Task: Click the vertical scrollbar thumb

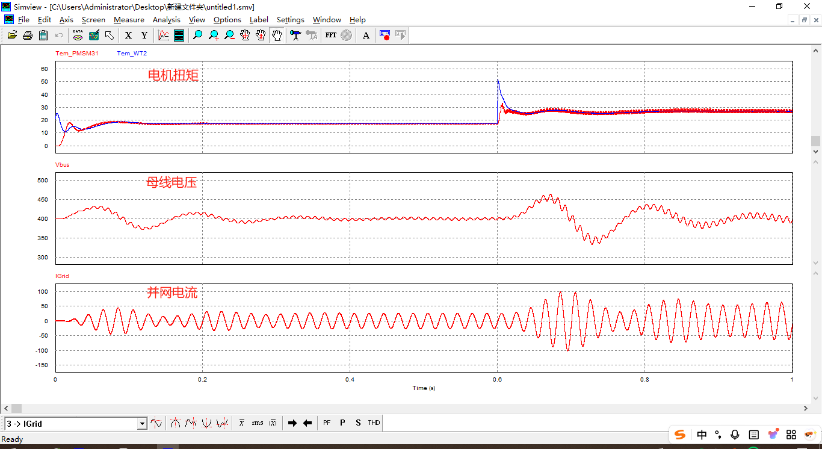Action: pos(815,141)
